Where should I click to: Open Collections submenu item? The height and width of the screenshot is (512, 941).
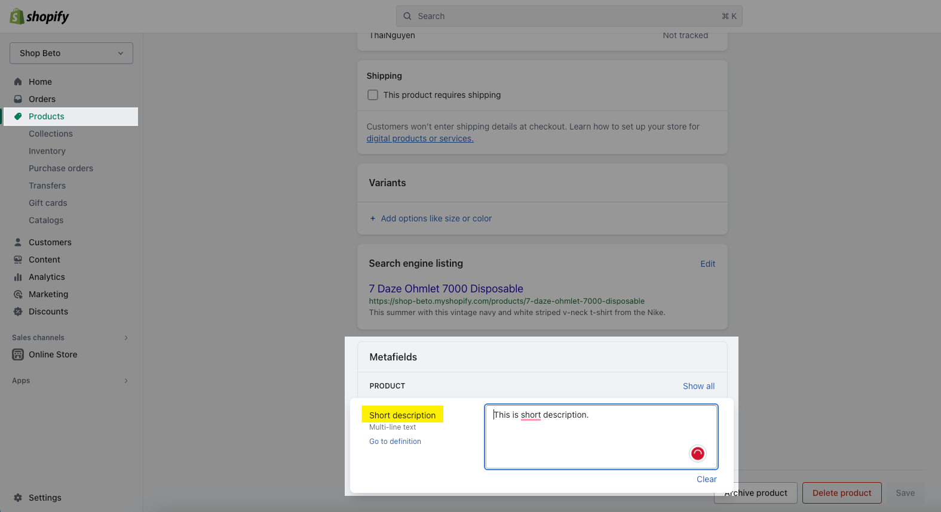[x=51, y=134]
